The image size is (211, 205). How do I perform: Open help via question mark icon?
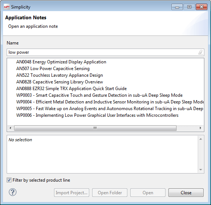pos(13,192)
